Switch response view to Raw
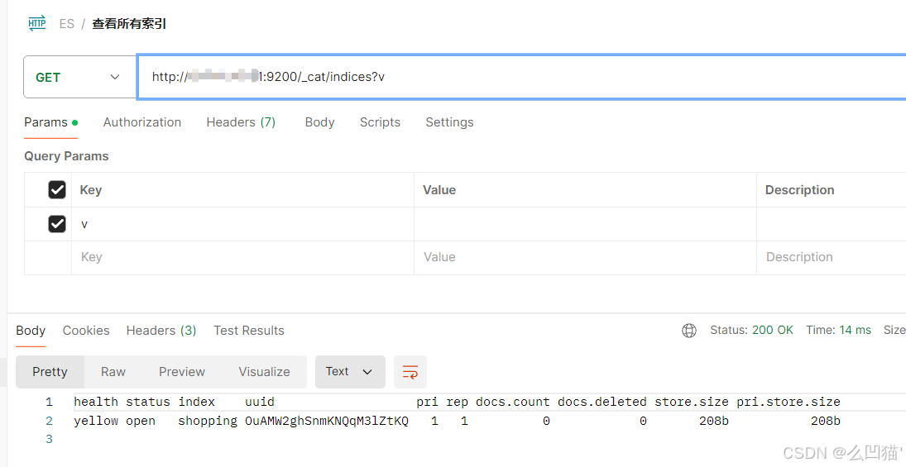Image resolution: width=906 pixels, height=467 pixels. point(113,372)
